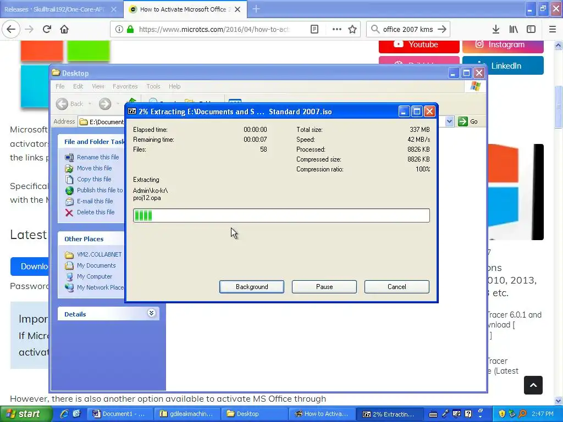Click the office 2007 kms search field
This screenshot has width=563, height=422.
tap(407, 29)
